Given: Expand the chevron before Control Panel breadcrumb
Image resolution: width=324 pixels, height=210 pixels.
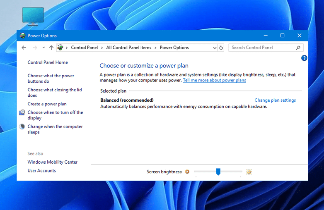Looking at the screenshot, I should click(67, 48).
